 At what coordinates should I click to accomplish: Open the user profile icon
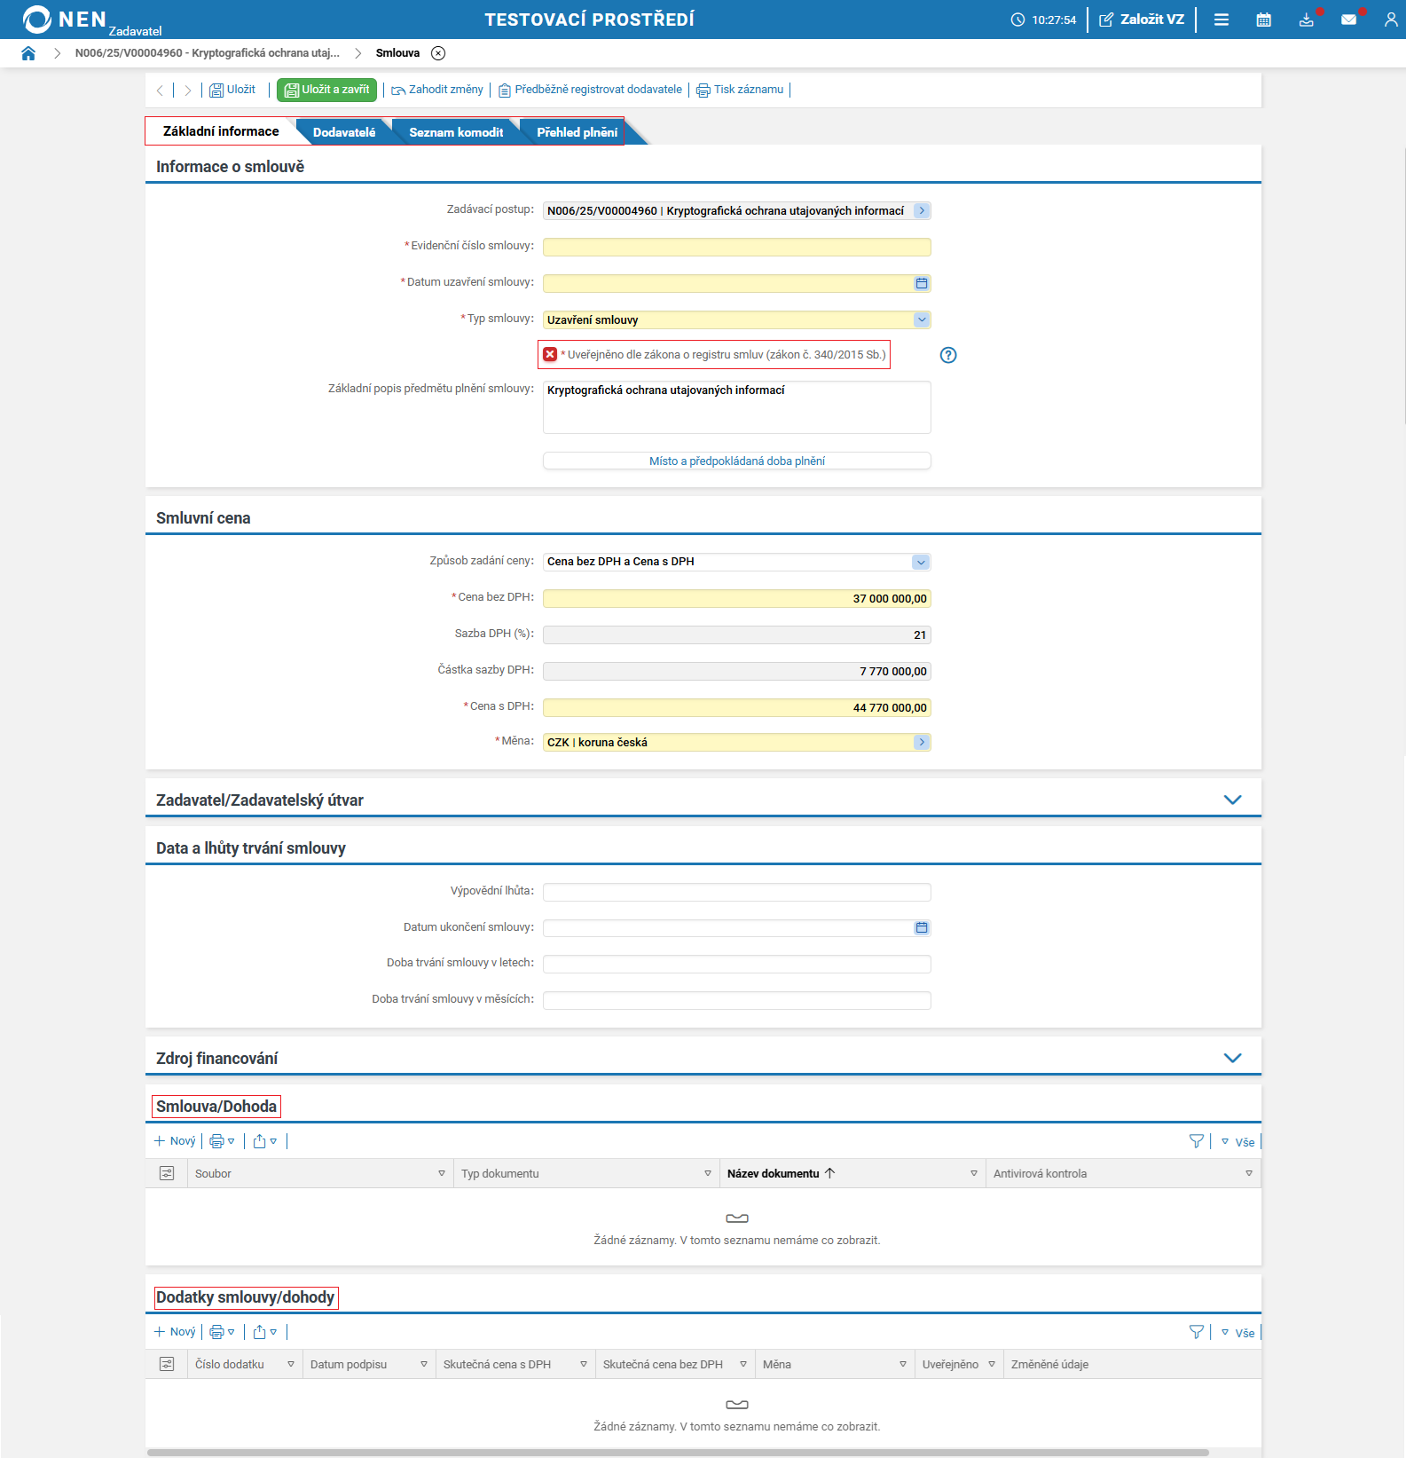click(1391, 20)
